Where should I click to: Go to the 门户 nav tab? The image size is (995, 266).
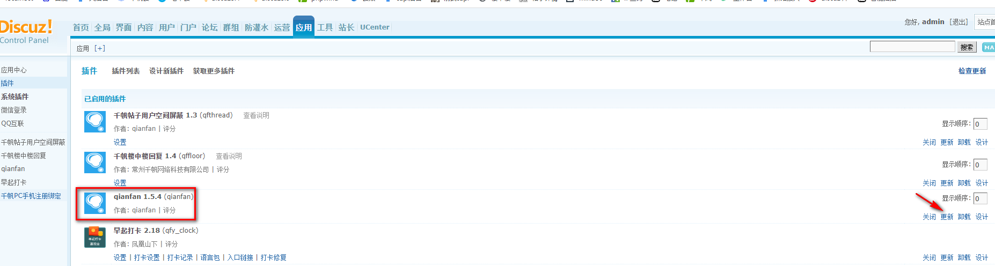pos(188,27)
